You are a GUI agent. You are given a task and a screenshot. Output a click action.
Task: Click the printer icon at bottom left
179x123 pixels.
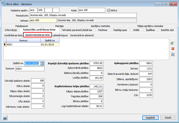(x=5, y=117)
